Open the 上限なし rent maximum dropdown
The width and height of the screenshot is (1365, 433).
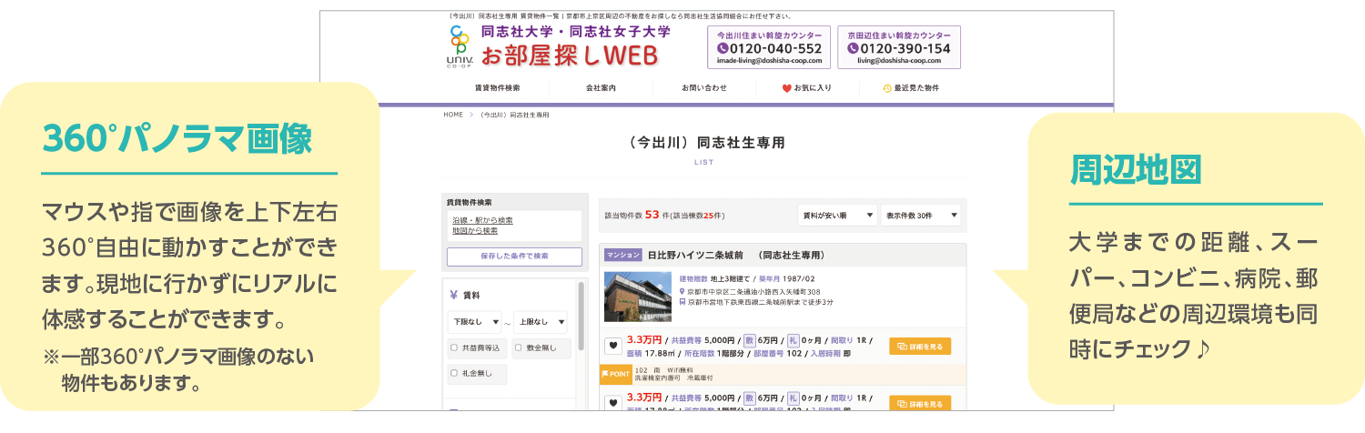point(540,322)
